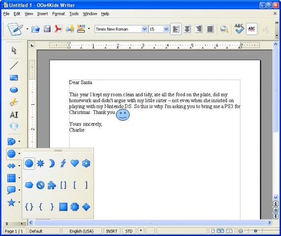Pick the Prohibited sign symbol shape
The width and height of the screenshot is (281, 236).
pyautogui.click(x=40, y=185)
